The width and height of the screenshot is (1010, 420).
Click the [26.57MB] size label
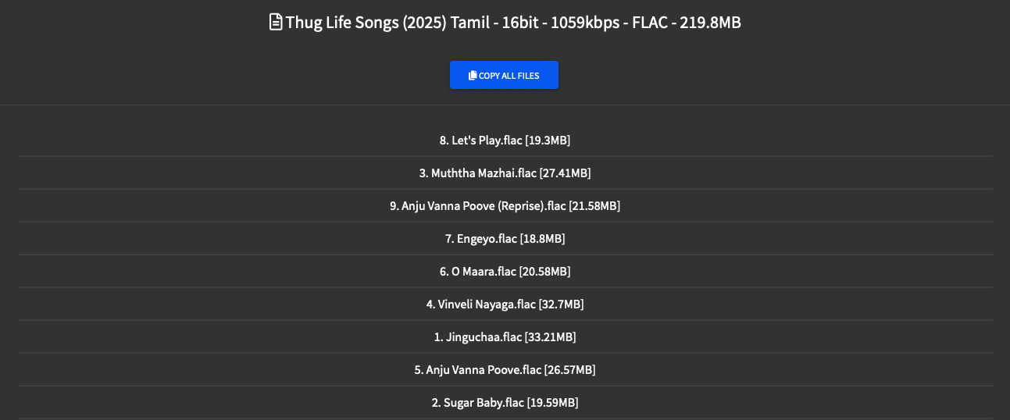point(569,370)
